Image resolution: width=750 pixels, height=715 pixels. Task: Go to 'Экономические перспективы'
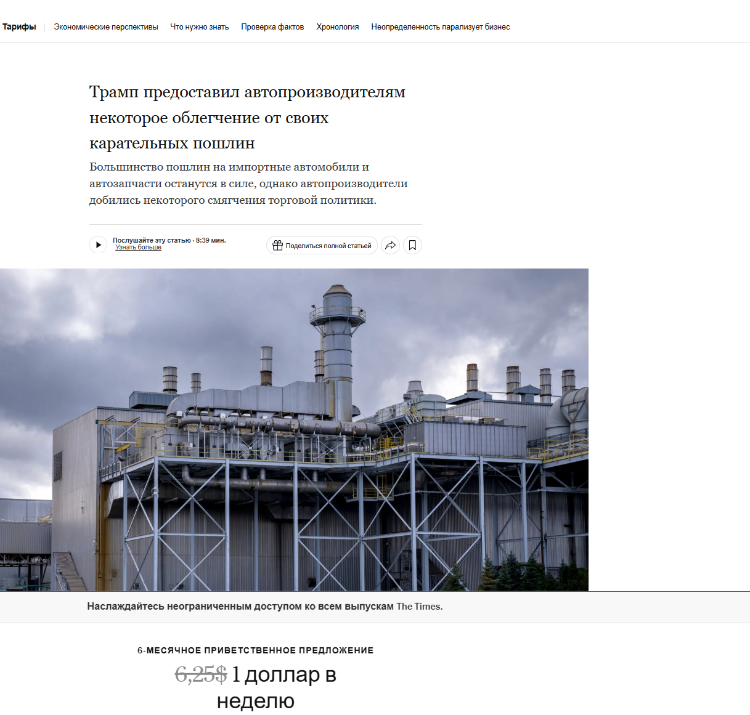point(106,27)
